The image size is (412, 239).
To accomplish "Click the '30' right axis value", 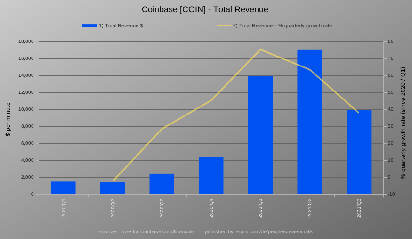I will 390,126.
